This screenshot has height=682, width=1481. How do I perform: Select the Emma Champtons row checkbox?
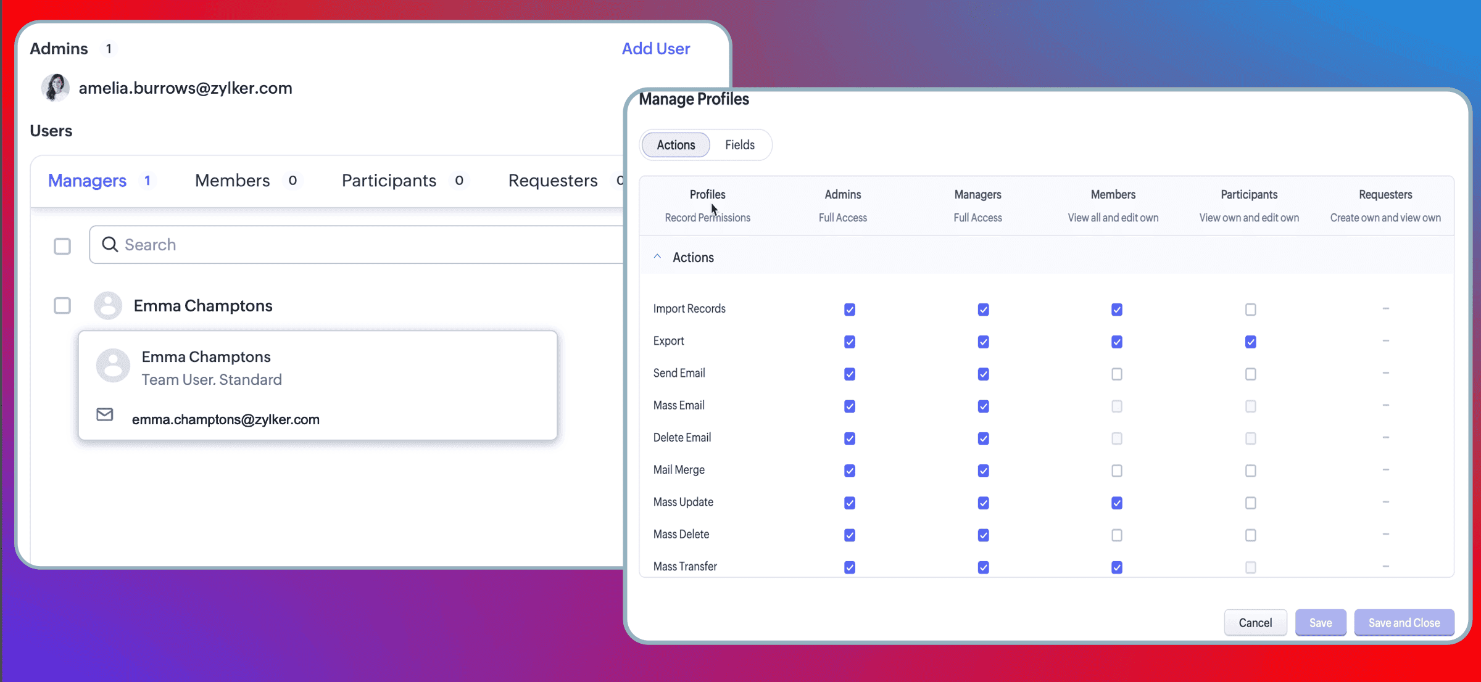[62, 306]
